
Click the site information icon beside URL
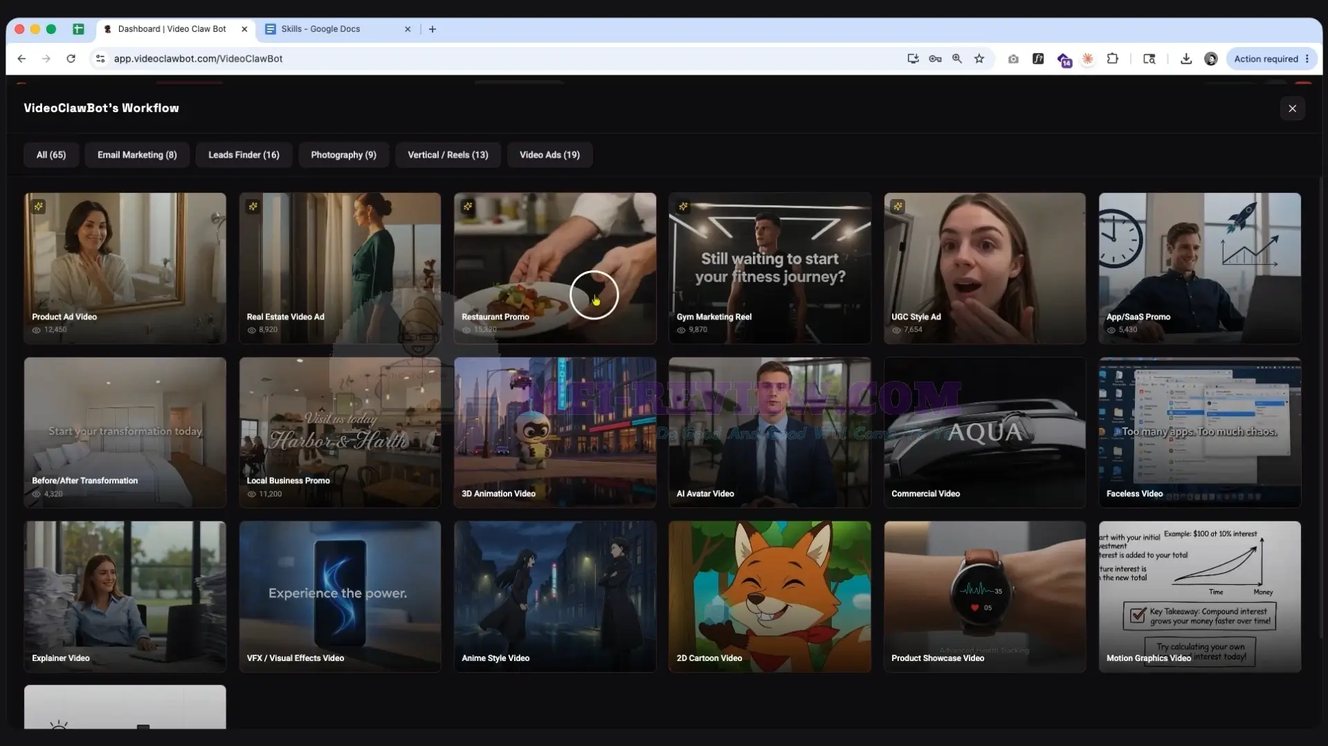click(x=100, y=59)
